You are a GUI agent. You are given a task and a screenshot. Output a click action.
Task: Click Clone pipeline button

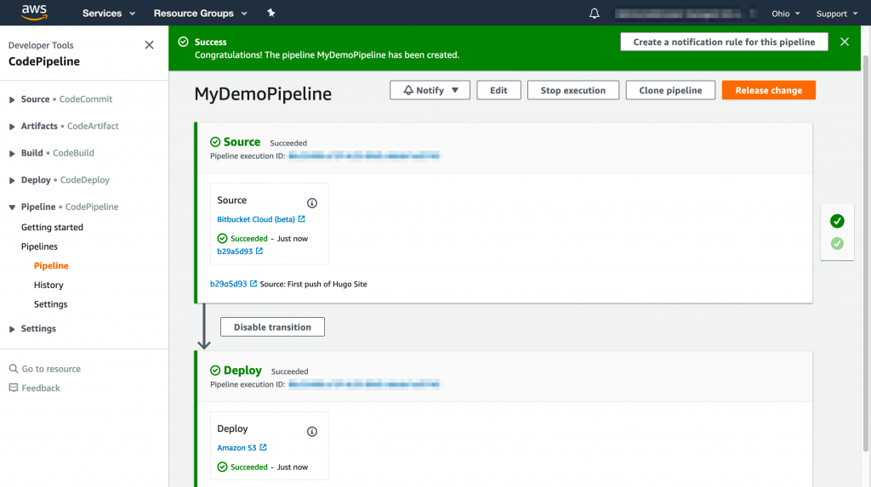coord(670,90)
